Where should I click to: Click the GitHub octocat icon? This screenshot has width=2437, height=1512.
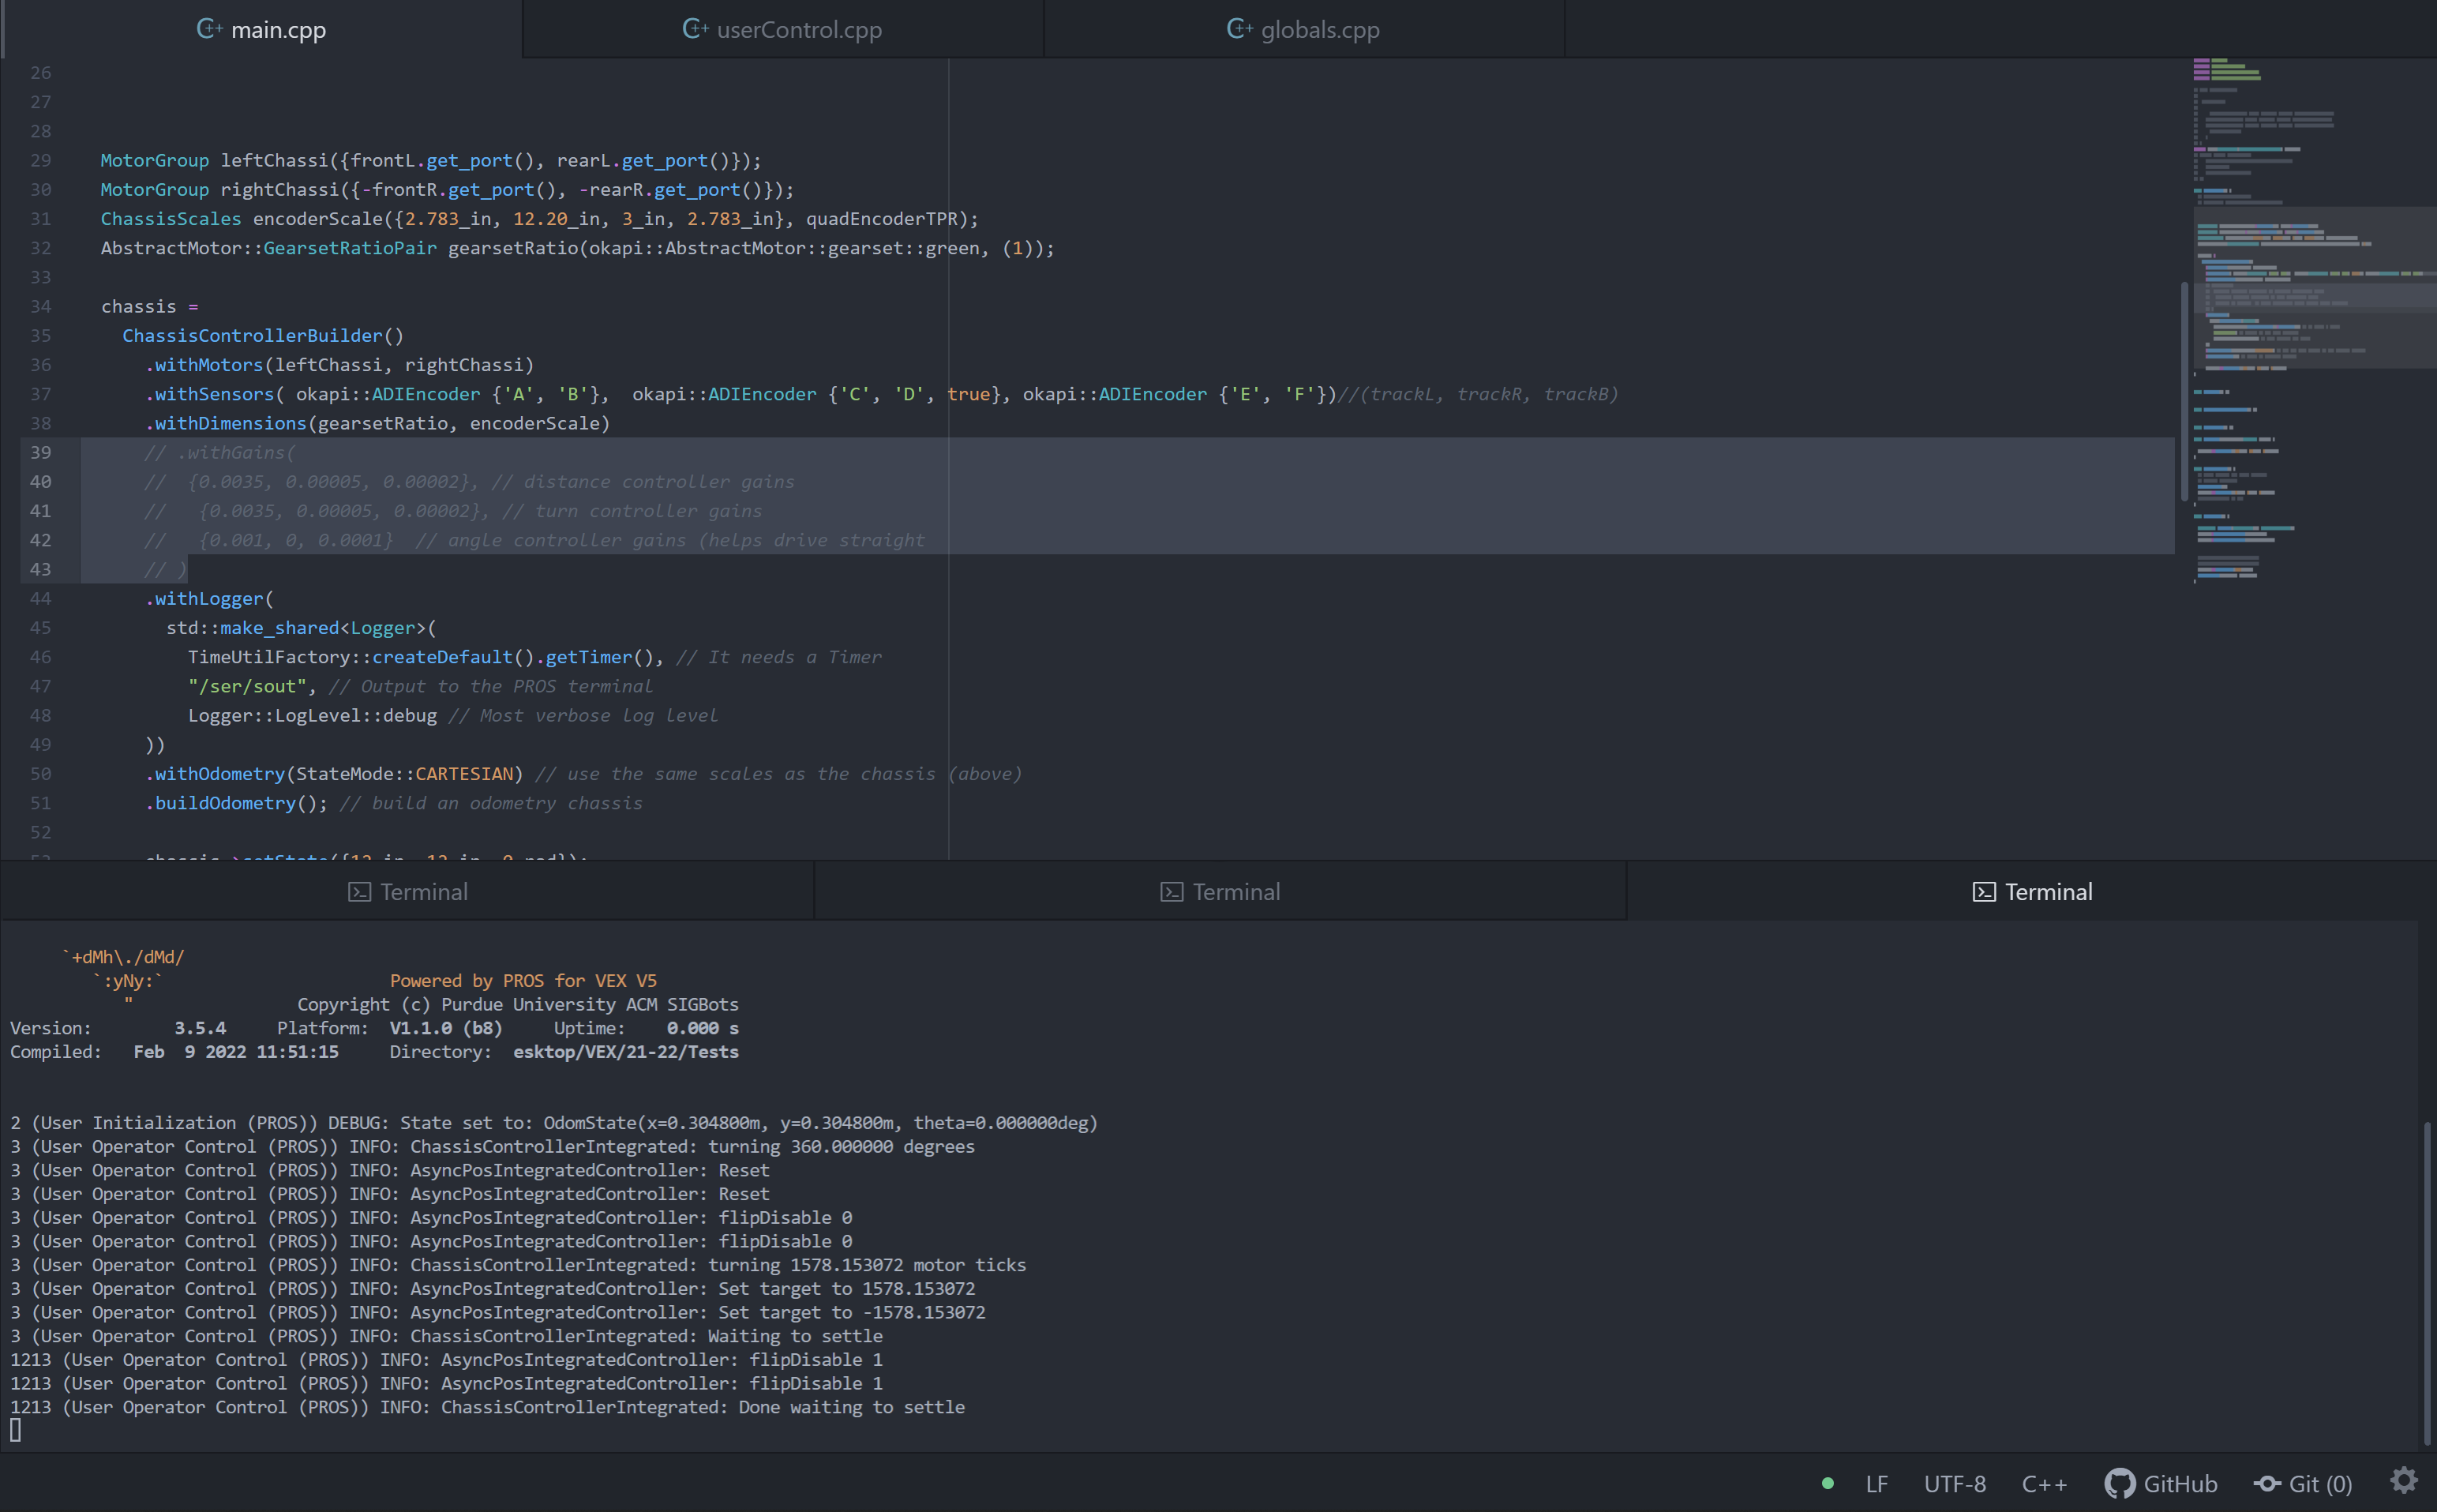(2119, 1483)
